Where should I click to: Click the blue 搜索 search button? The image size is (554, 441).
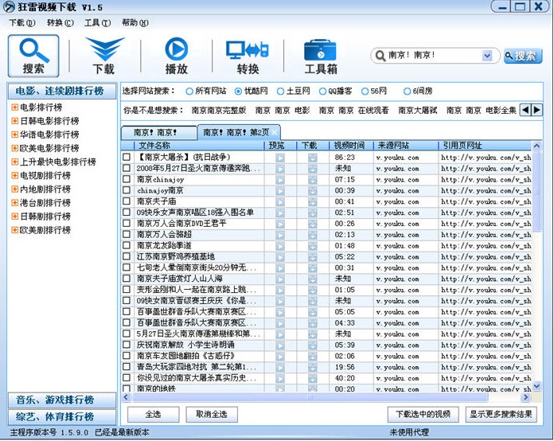click(522, 56)
